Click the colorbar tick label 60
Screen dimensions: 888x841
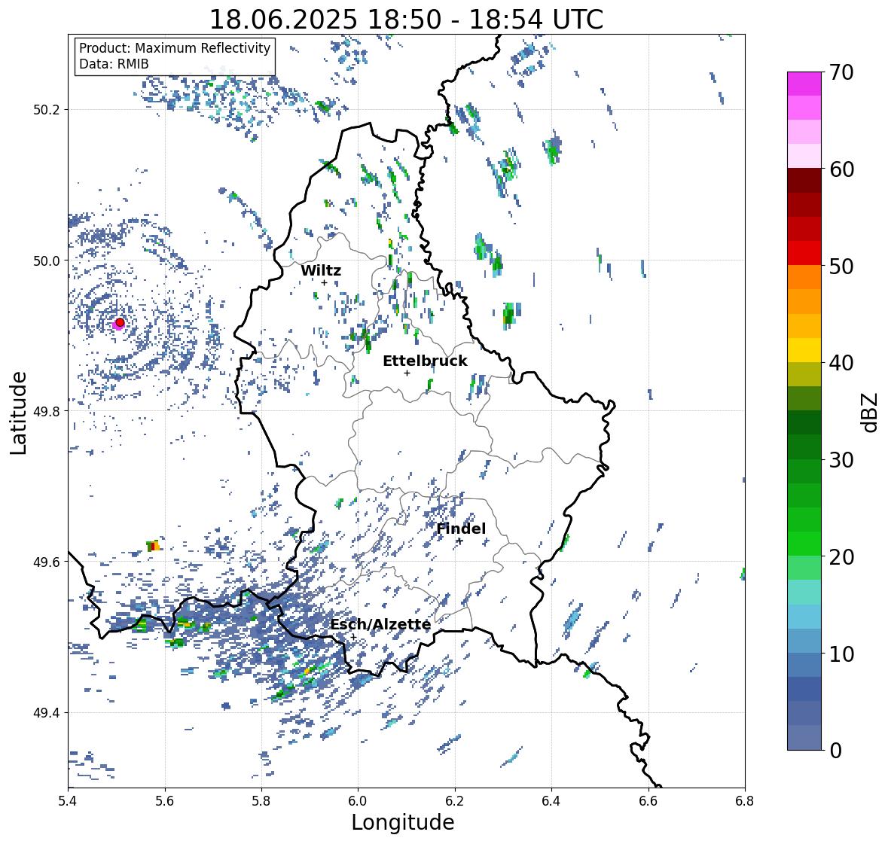point(841,169)
